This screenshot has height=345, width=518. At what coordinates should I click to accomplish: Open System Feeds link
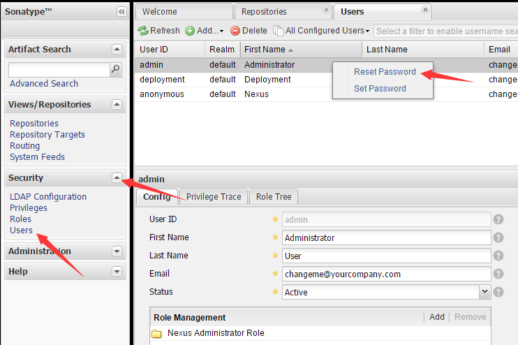pyautogui.click(x=37, y=157)
